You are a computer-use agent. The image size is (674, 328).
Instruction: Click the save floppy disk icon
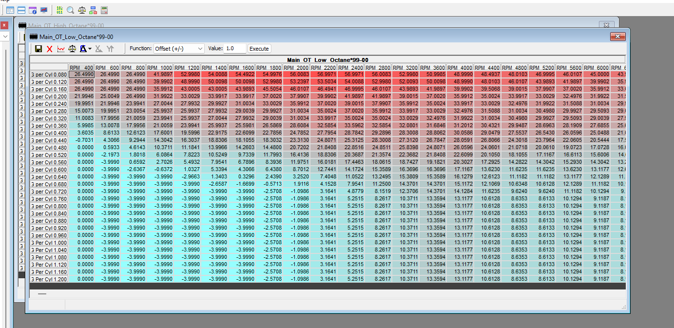[x=39, y=49]
